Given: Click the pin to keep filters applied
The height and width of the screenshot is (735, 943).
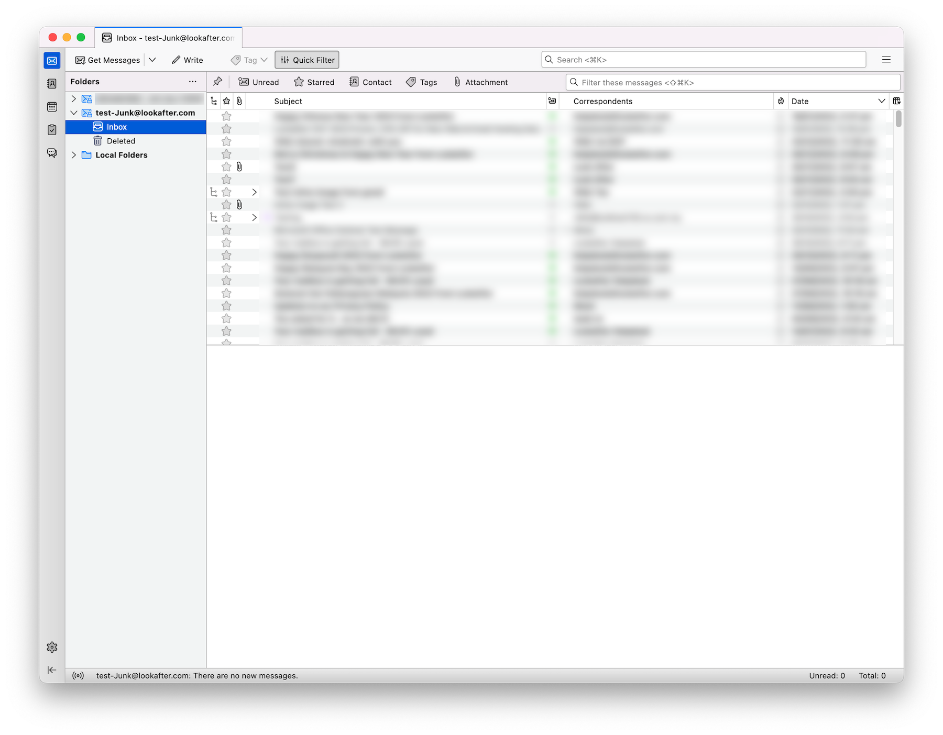Looking at the screenshot, I should pyautogui.click(x=217, y=82).
